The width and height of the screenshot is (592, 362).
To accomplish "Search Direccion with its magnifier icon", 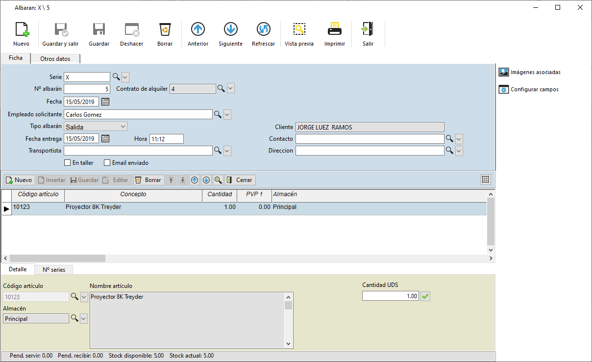I will coord(449,151).
